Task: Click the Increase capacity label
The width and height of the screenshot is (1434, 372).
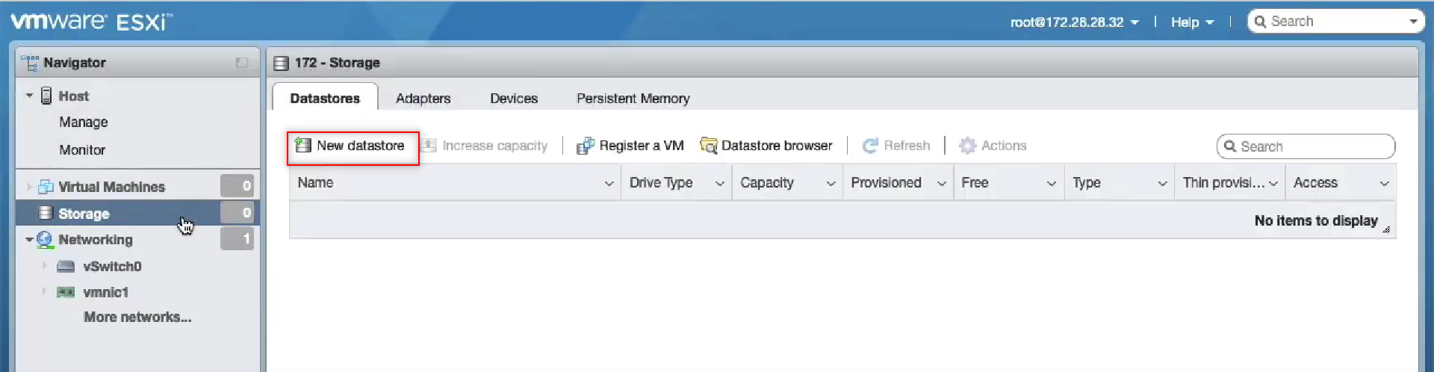Action: (x=495, y=145)
